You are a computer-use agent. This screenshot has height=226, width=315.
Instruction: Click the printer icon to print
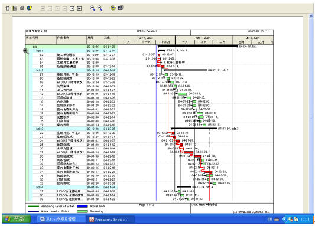click(22, 8)
